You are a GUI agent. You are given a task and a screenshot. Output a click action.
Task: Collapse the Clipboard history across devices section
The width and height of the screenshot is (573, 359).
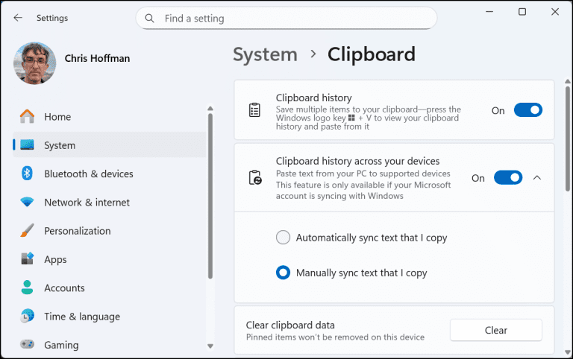(537, 178)
